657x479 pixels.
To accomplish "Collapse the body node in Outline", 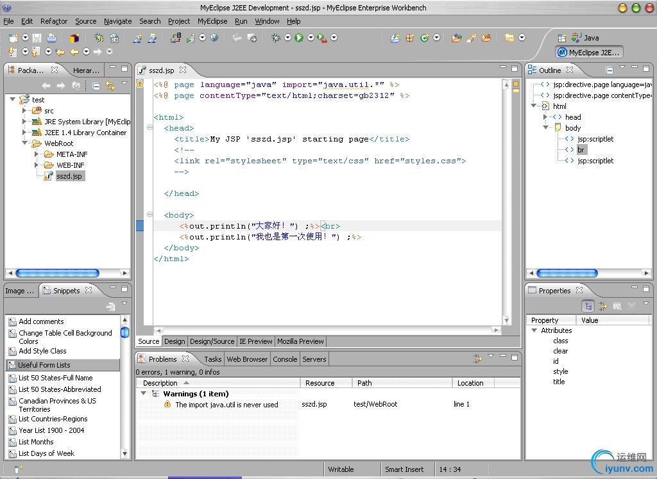I will [545, 127].
